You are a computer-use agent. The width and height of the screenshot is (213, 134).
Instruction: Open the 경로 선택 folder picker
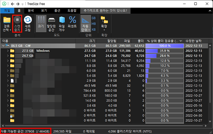[7, 24]
